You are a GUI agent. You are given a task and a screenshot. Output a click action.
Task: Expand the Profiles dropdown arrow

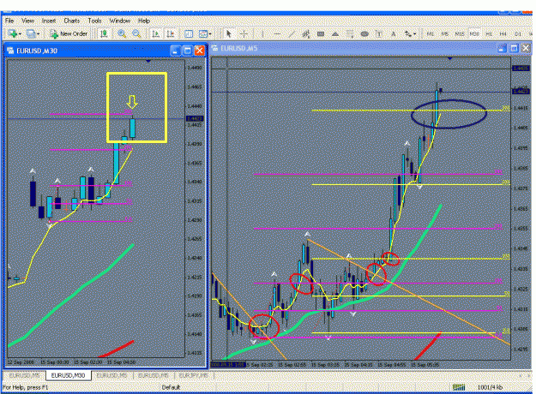coord(38,34)
